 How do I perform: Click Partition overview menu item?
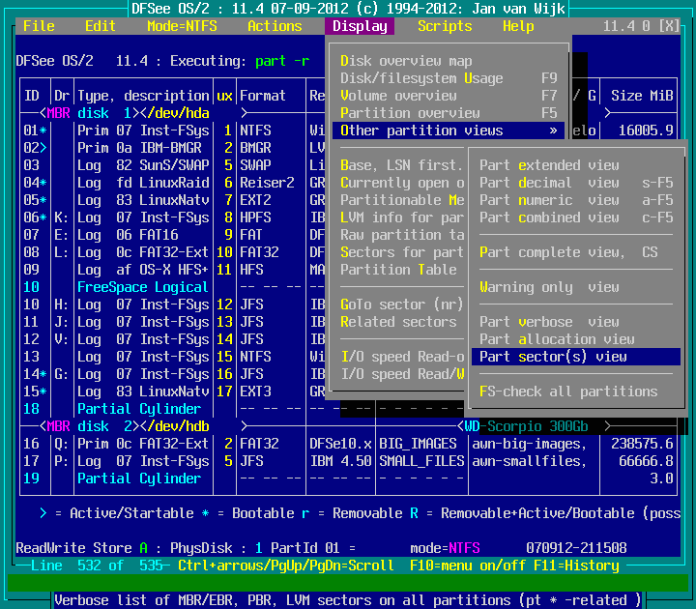coord(410,113)
